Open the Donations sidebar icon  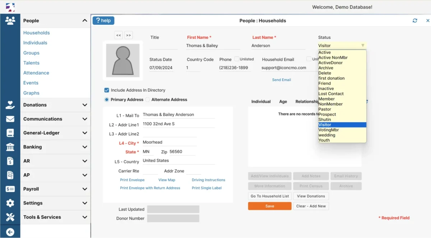coord(10,105)
